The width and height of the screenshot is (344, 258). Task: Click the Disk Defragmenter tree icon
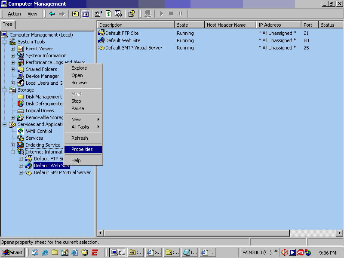coord(21,104)
